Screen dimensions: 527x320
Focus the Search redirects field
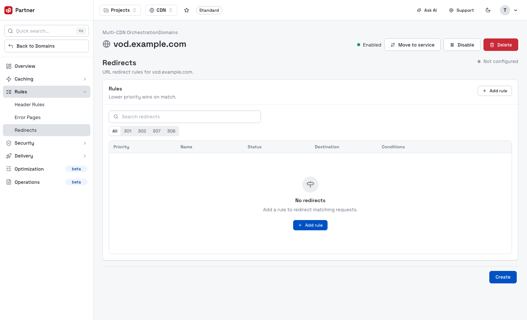185,117
